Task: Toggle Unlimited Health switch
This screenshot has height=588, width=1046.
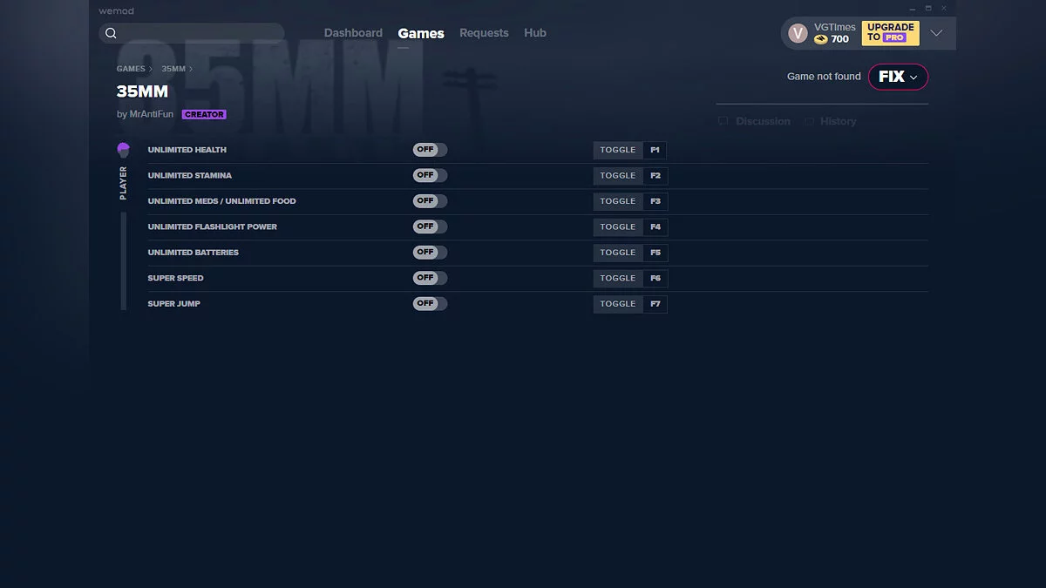Action: (x=430, y=150)
